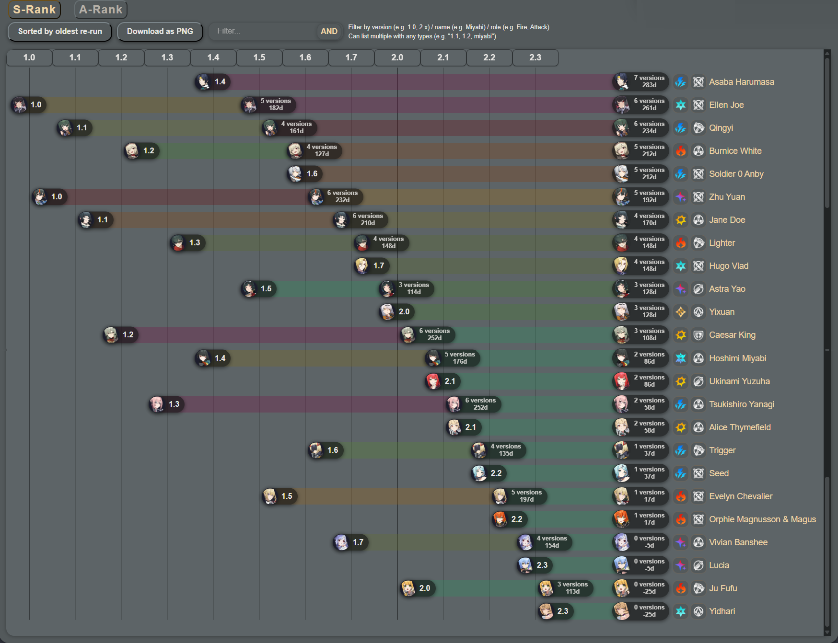The width and height of the screenshot is (838, 643).
Task: Click Vivian Banshee's Ether element icon
Action: [x=681, y=542]
